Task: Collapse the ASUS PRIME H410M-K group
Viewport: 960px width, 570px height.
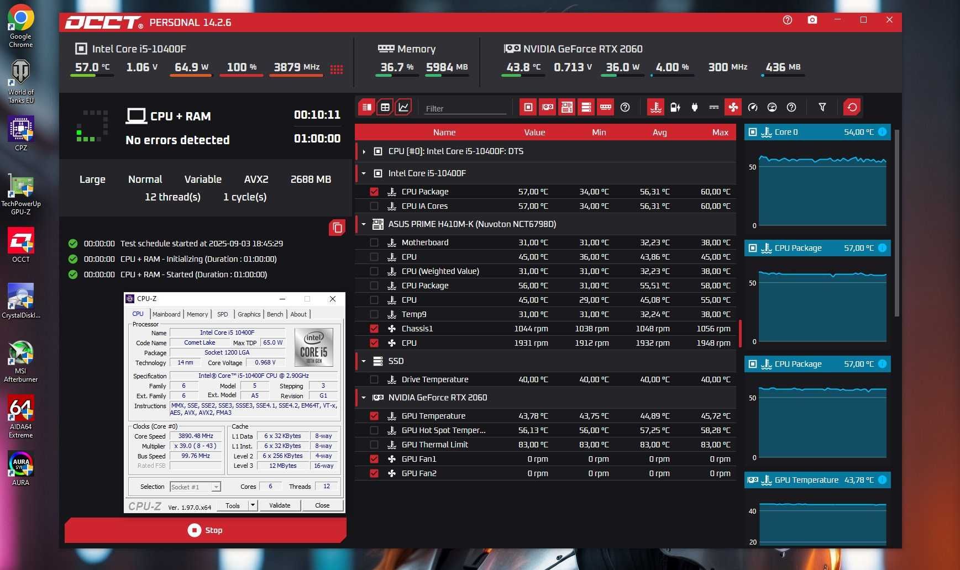Action: point(364,224)
